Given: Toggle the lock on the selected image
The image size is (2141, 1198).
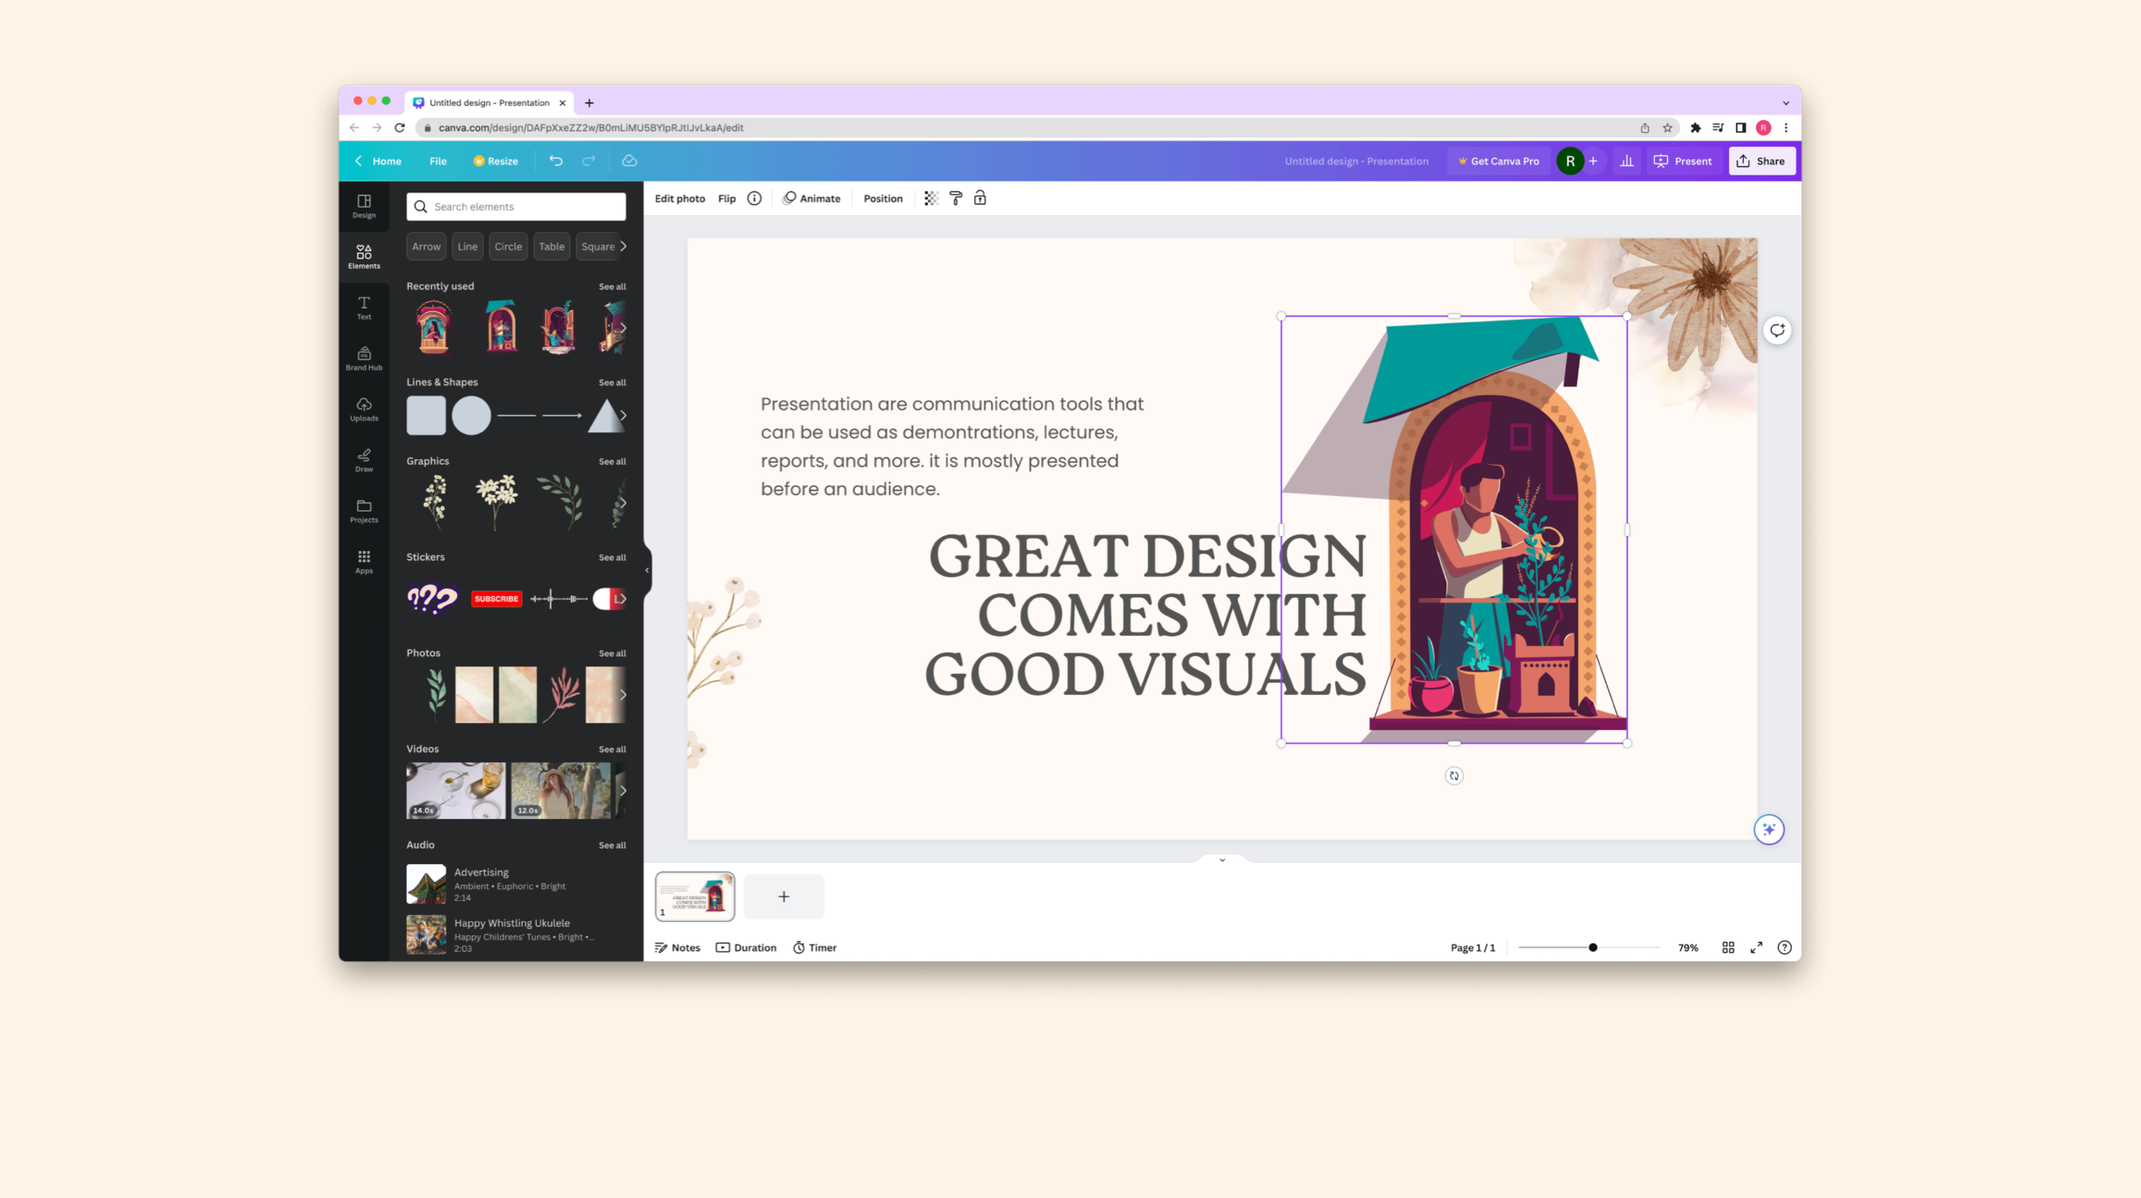Looking at the screenshot, I should (981, 198).
